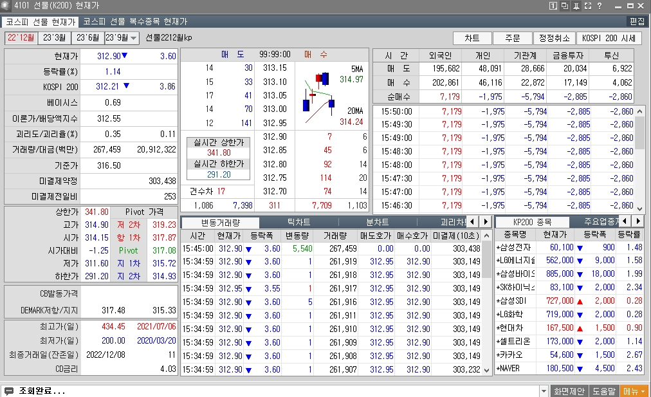Click the app logo icon in title bar

tap(6, 6)
